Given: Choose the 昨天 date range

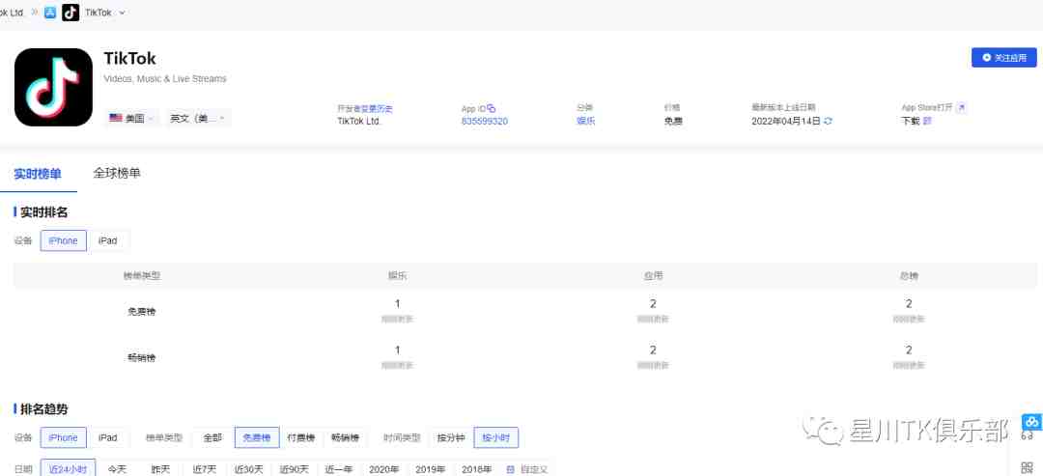Looking at the screenshot, I should 161,469.
